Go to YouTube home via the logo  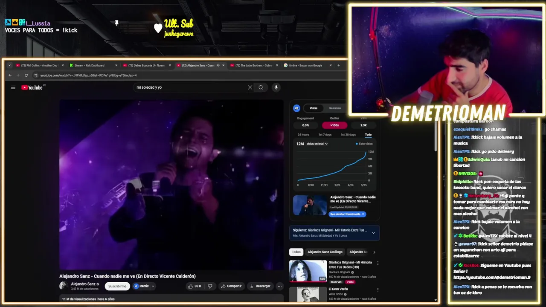pos(32,87)
